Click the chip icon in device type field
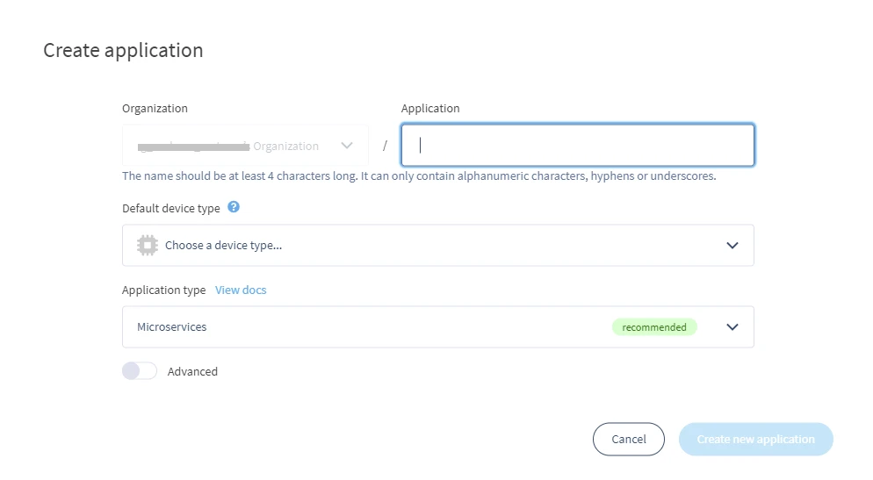The image size is (873, 480). [x=148, y=246]
